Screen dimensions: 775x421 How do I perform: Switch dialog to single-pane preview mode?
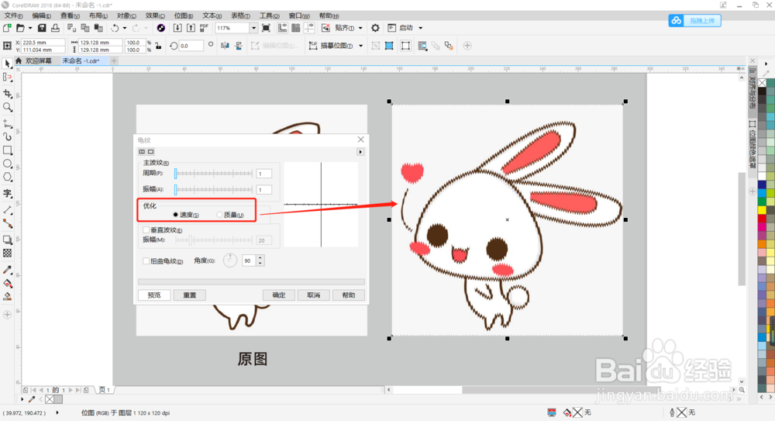point(151,152)
